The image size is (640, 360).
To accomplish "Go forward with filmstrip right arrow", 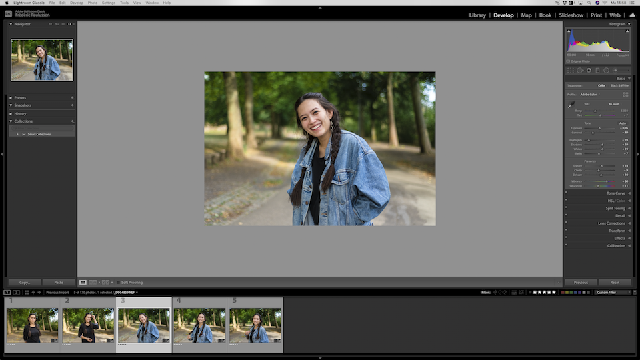I will coord(39,292).
